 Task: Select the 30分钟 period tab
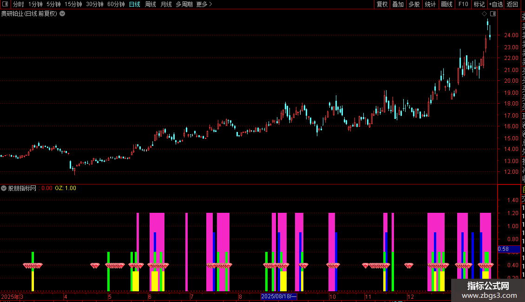95,4
